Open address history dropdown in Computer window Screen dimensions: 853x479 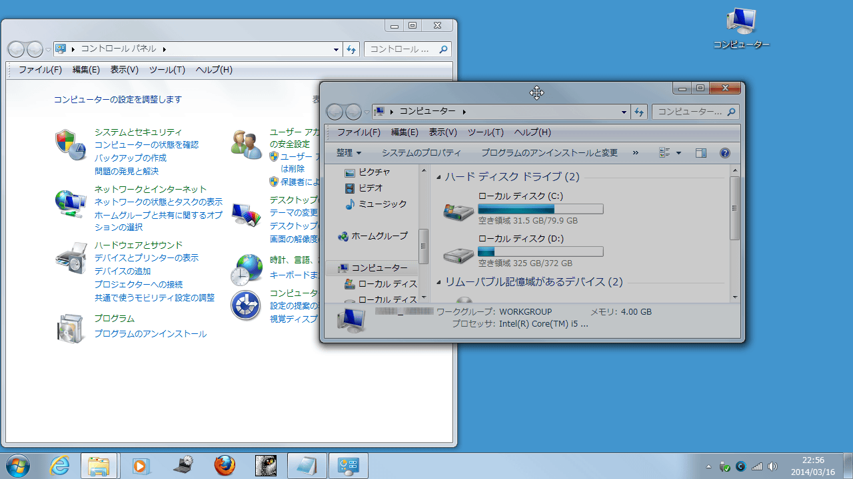tap(624, 112)
